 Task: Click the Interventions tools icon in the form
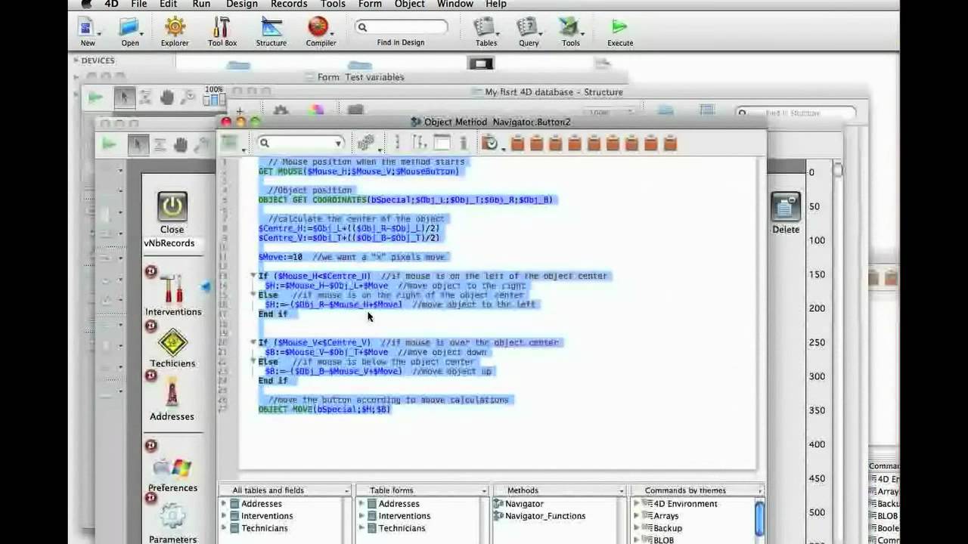(x=172, y=289)
